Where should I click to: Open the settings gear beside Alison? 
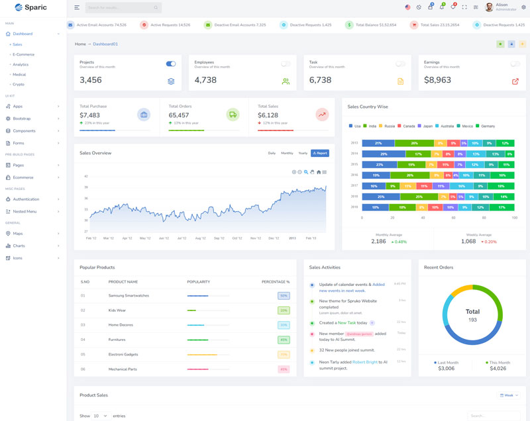pyautogui.click(x=523, y=7)
